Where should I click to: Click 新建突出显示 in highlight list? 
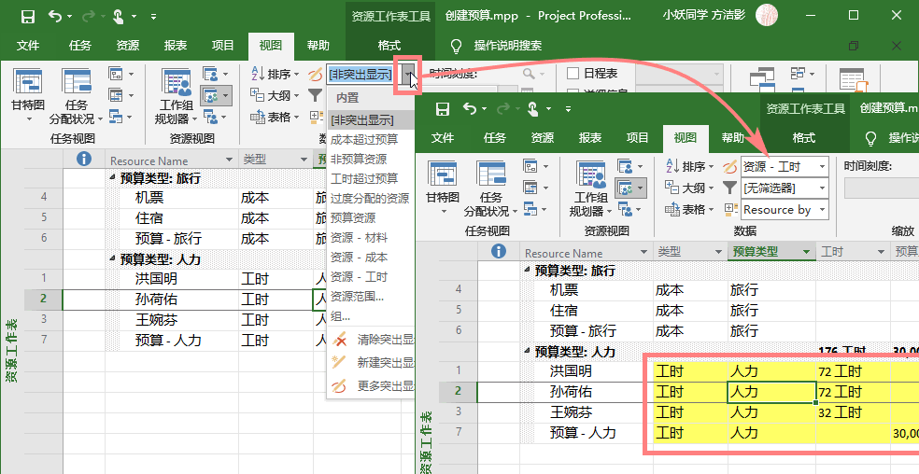[x=372, y=362]
